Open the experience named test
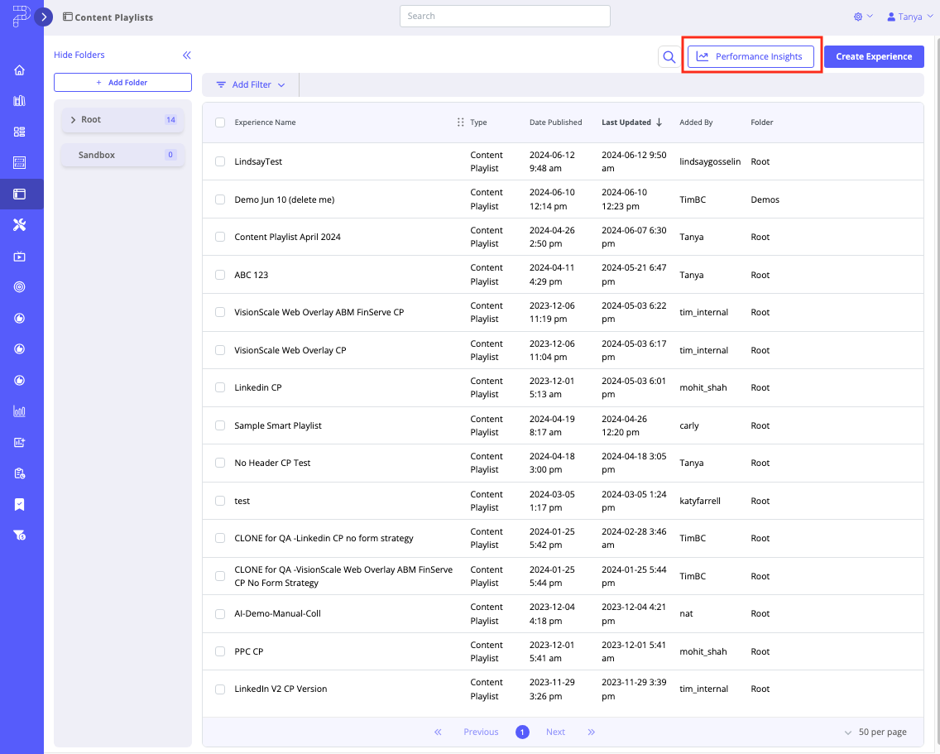Screen dimensions: 940x754 coord(242,501)
